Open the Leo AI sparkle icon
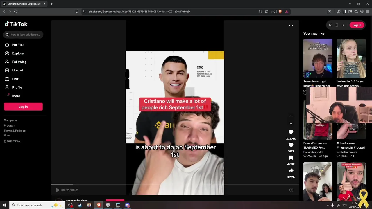Image resolution: width=372 pixels, height=209 pixels. [356, 12]
